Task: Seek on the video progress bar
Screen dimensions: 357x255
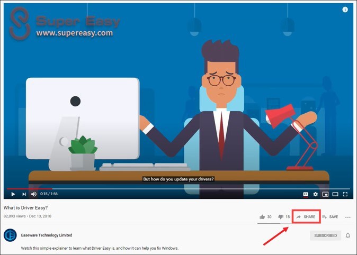Action: click(178, 188)
